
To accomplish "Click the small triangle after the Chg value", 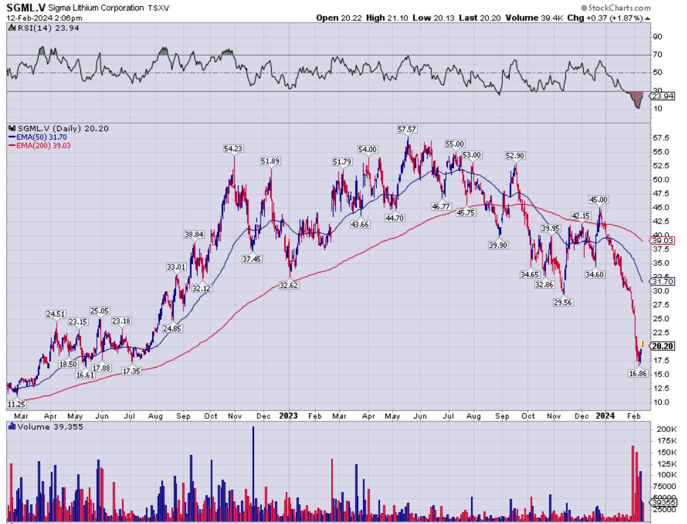I will (647, 19).
